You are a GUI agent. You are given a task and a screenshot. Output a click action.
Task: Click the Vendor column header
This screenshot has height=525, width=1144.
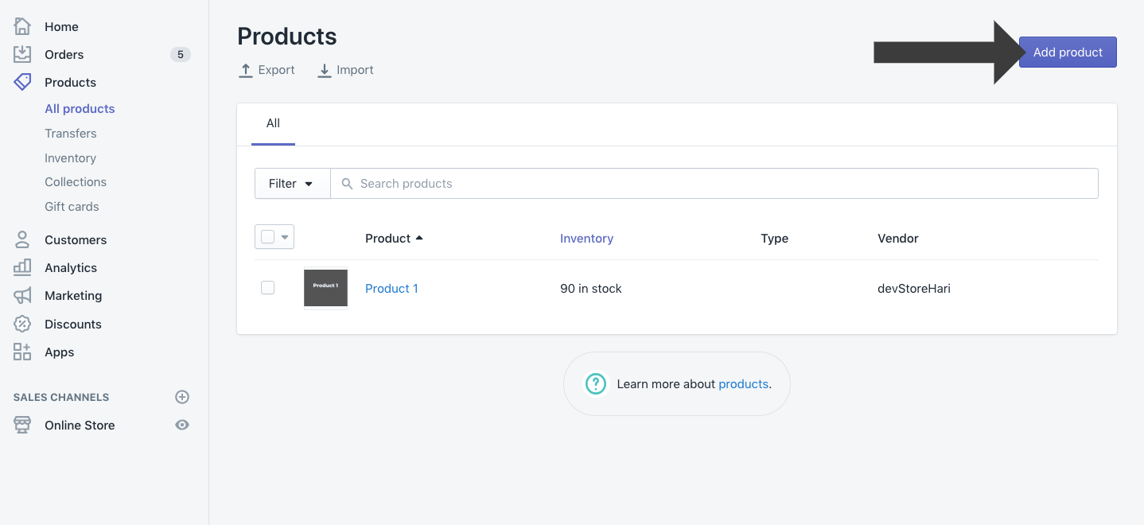point(898,238)
